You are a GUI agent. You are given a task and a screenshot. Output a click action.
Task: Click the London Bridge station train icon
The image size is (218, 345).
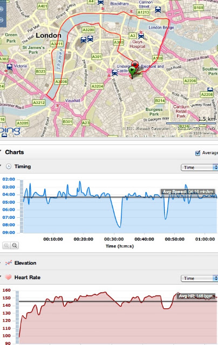click(141, 34)
